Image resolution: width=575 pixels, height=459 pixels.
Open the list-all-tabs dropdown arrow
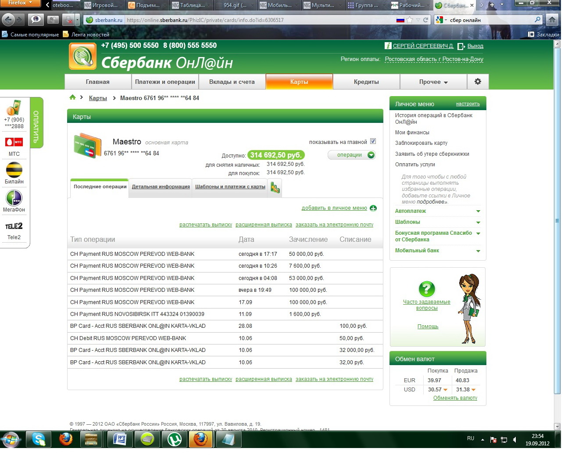click(502, 5)
